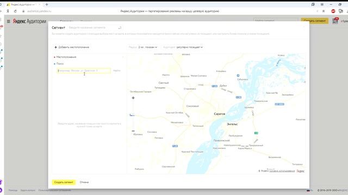Open a new browser tab
This screenshot has height=195, width=348.
[x=47, y=4]
